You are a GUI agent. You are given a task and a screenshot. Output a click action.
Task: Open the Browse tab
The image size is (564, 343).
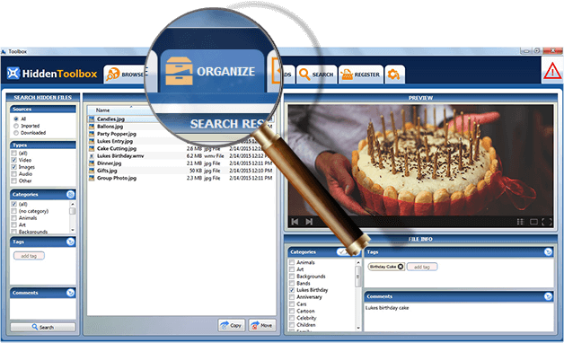125,74
